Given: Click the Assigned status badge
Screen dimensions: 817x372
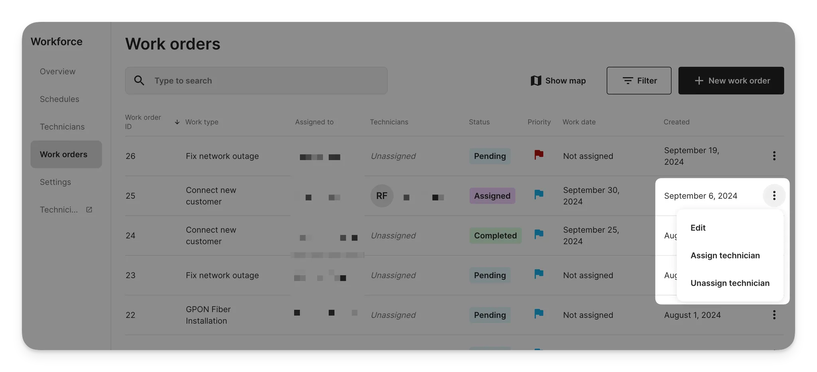Looking at the screenshot, I should (492, 196).
